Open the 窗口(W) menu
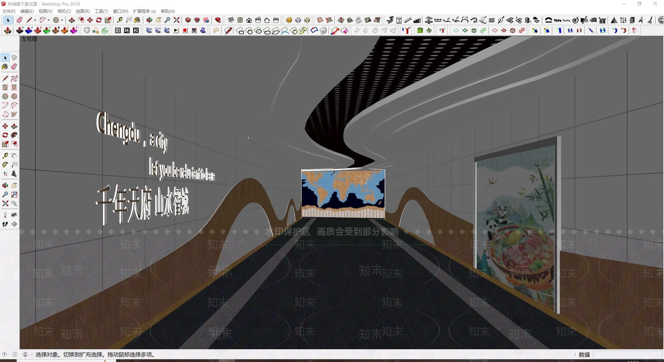 pos(121,11)
